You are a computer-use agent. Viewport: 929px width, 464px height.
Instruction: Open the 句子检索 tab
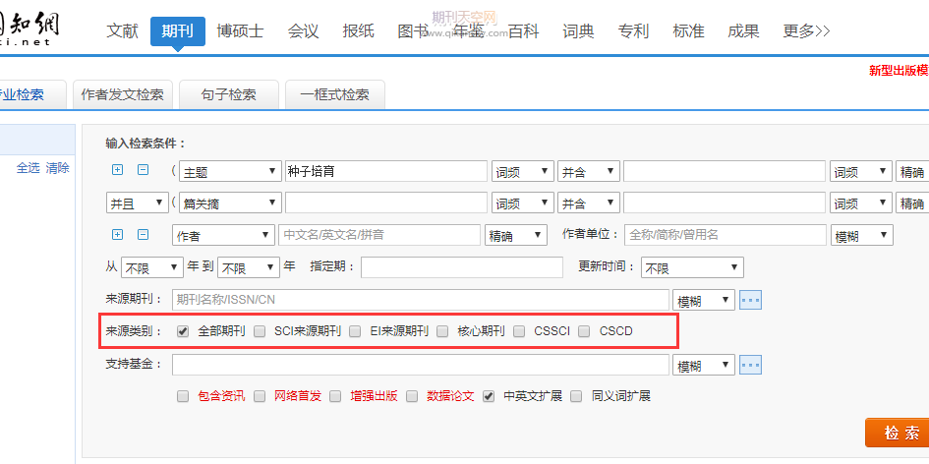coord(230,94)
